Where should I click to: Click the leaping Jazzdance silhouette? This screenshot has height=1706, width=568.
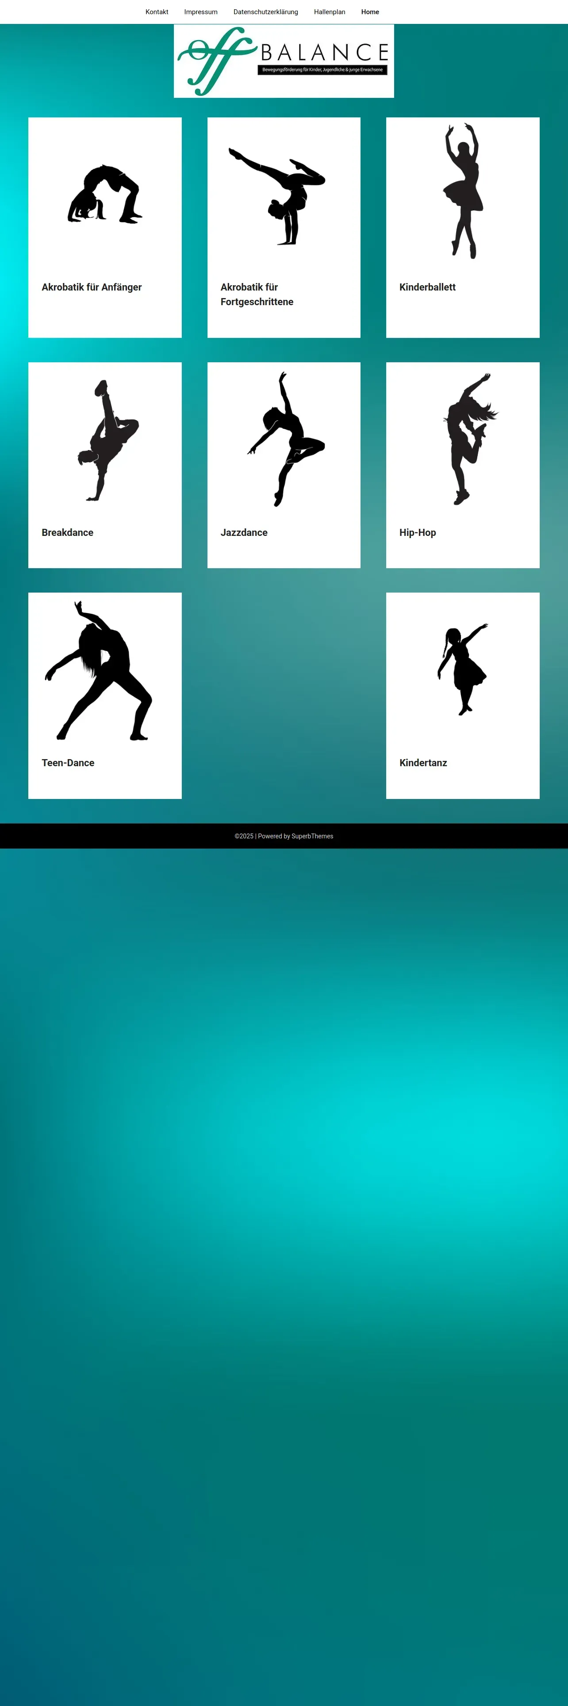click(286, 439)
